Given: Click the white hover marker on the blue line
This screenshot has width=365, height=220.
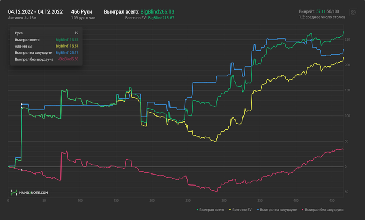Looking at the screenshot, I should pyautogui.click(x=22, y=105).
